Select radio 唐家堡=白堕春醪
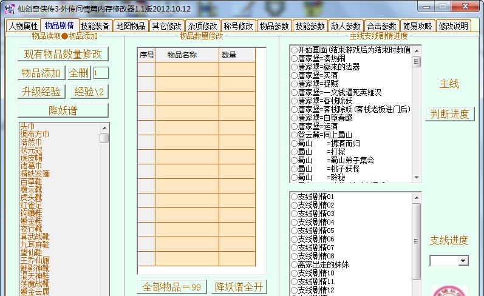The width and height of the screenshot is (484, 296). (294, 118)
